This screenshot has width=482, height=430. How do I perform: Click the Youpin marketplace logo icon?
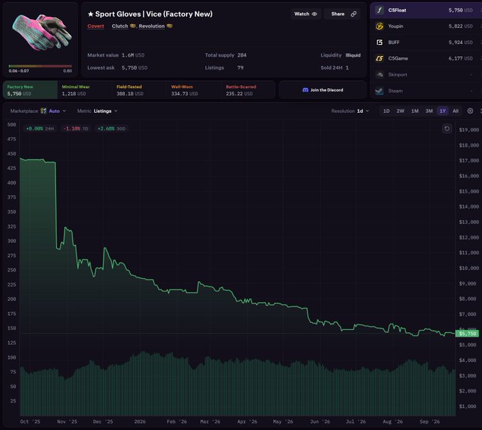(380, 26)
